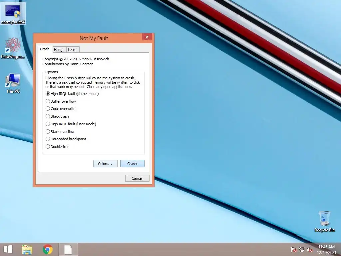The image size is (341, 256).
Task: Open Google Chrome from taskbar
Action: coord(48,249)
